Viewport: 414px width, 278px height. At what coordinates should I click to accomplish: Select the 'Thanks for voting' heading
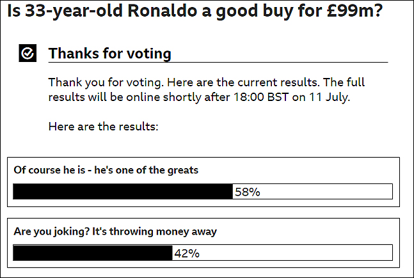pos(110,53)
